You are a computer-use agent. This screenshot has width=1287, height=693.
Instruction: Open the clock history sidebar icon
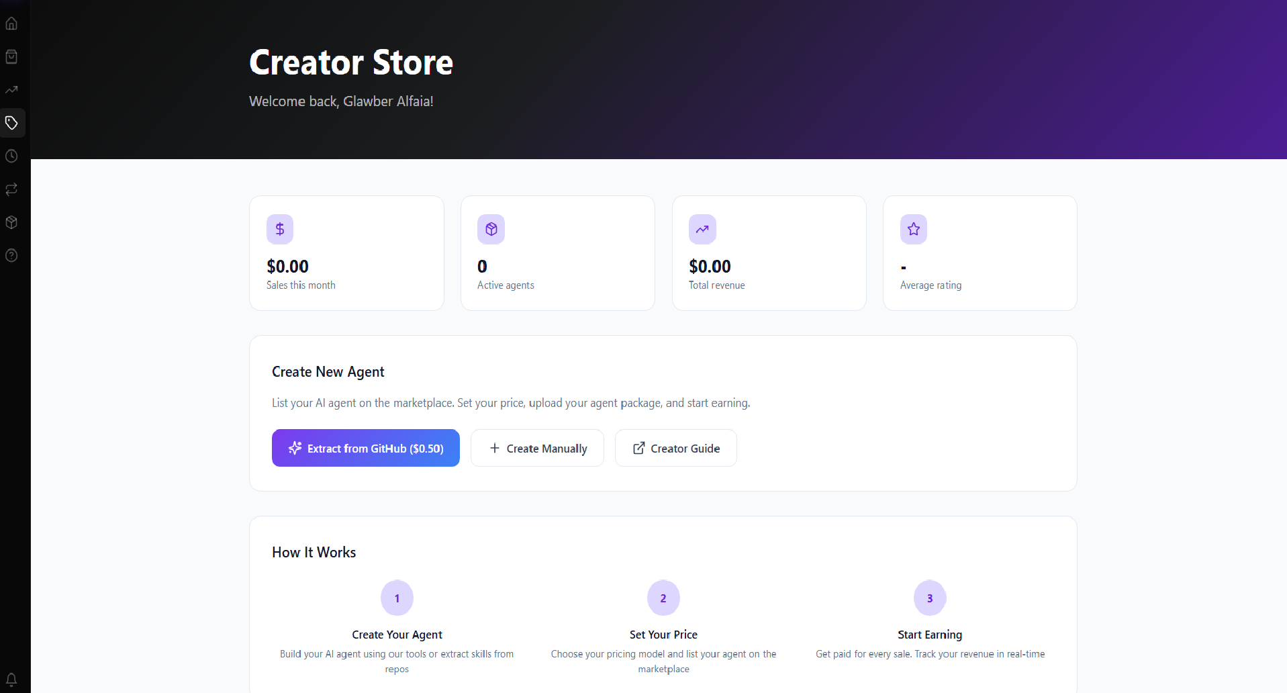click(x=11, y=156)
